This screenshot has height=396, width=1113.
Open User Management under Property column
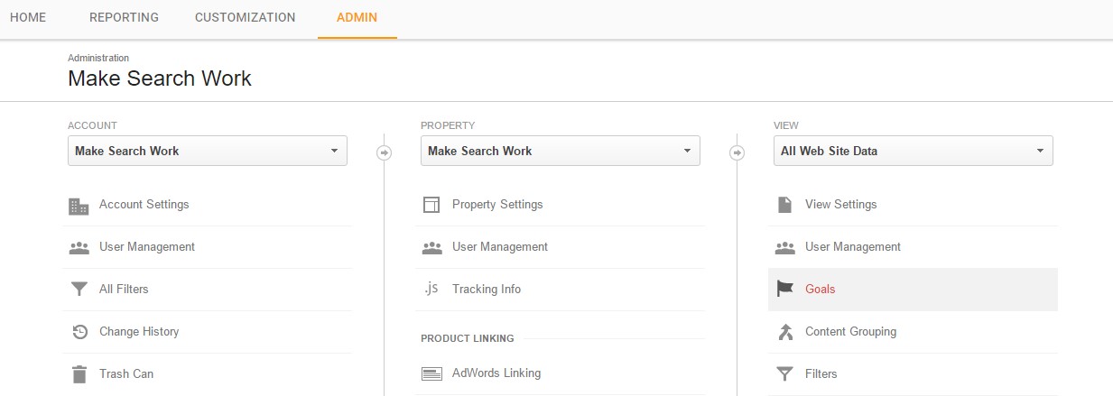tap(500, 246)
